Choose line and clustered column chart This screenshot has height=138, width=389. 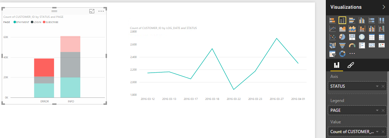371,29
